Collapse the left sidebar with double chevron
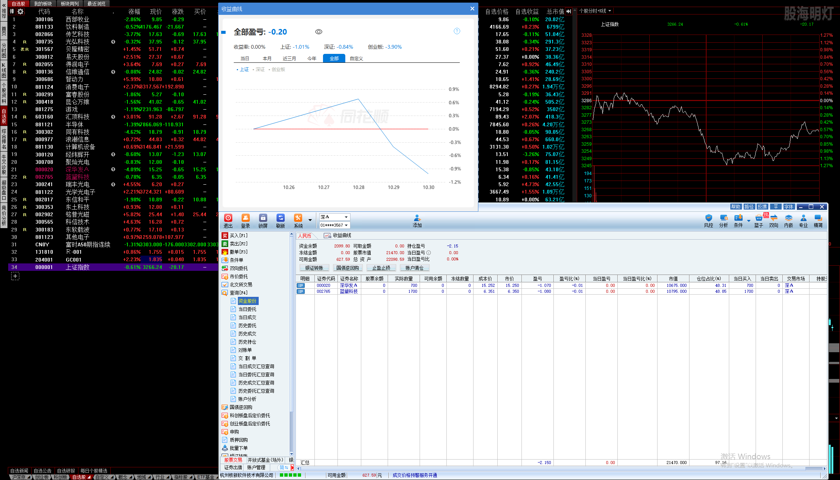 (x=4, y=5)
